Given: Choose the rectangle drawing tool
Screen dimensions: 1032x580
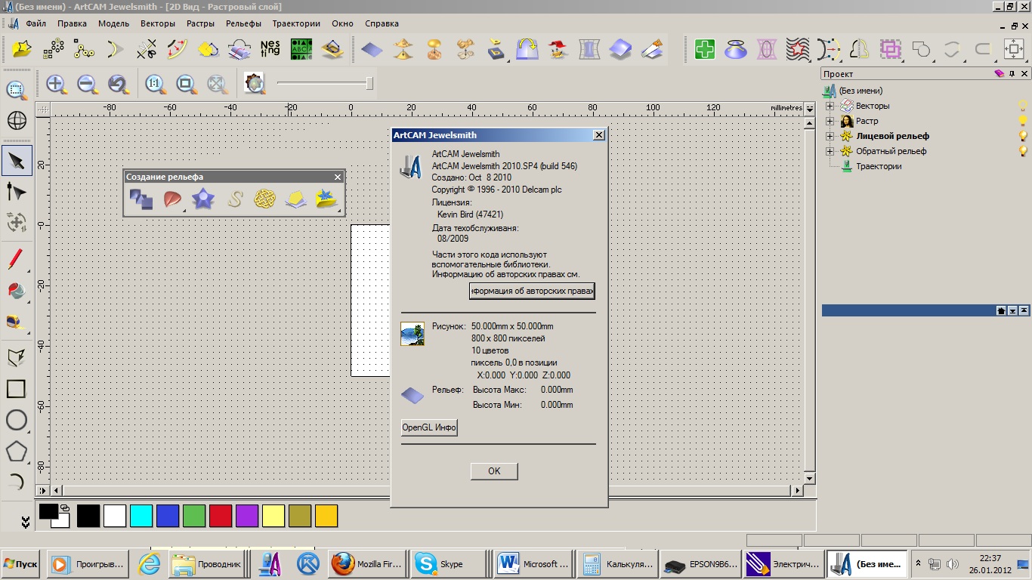Looking at the screenshot, I should [17, 389].
